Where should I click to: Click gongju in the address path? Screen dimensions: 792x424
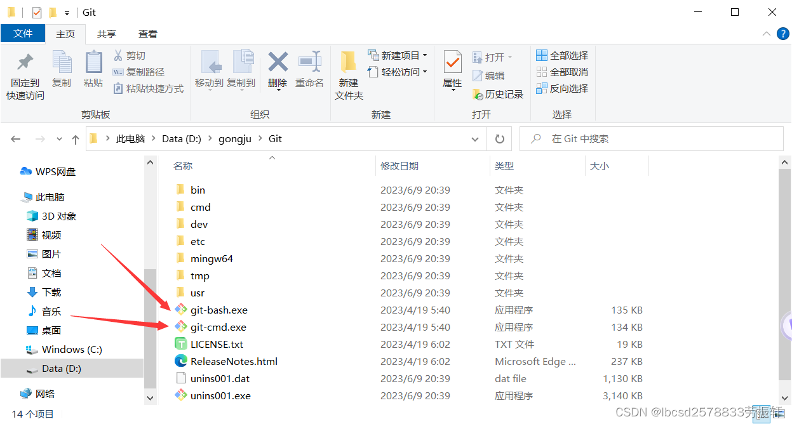tap(234, 139)
